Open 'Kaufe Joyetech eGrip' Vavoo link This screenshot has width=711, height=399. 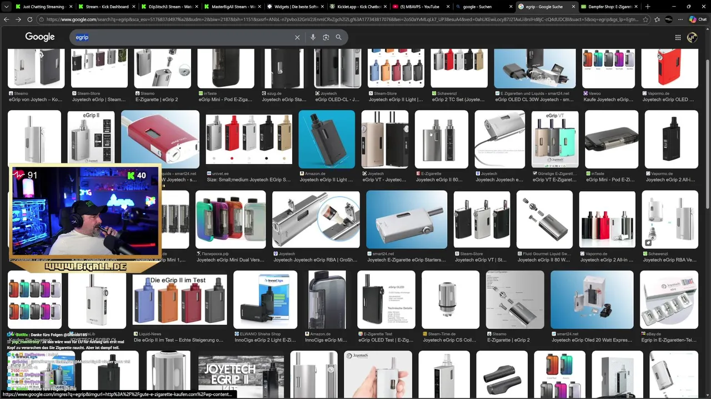pos(608,100)
